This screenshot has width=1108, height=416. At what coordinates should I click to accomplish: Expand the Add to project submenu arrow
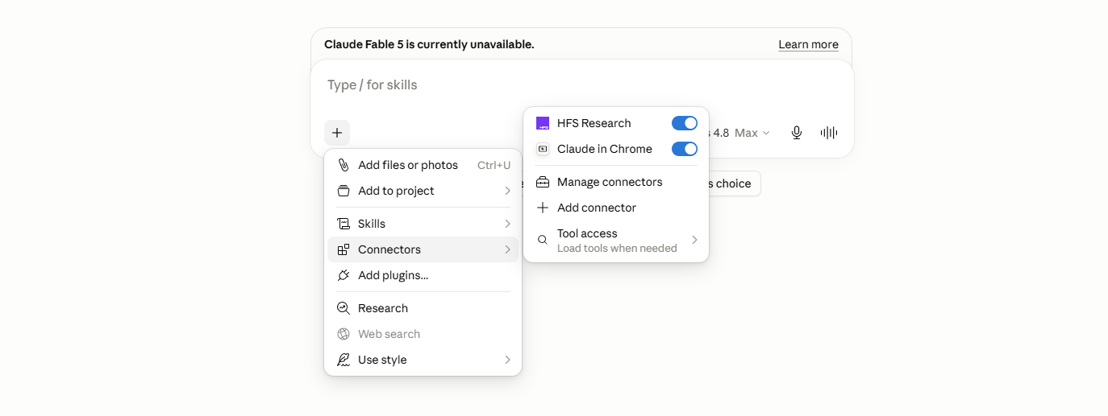(x=507, y=191)
